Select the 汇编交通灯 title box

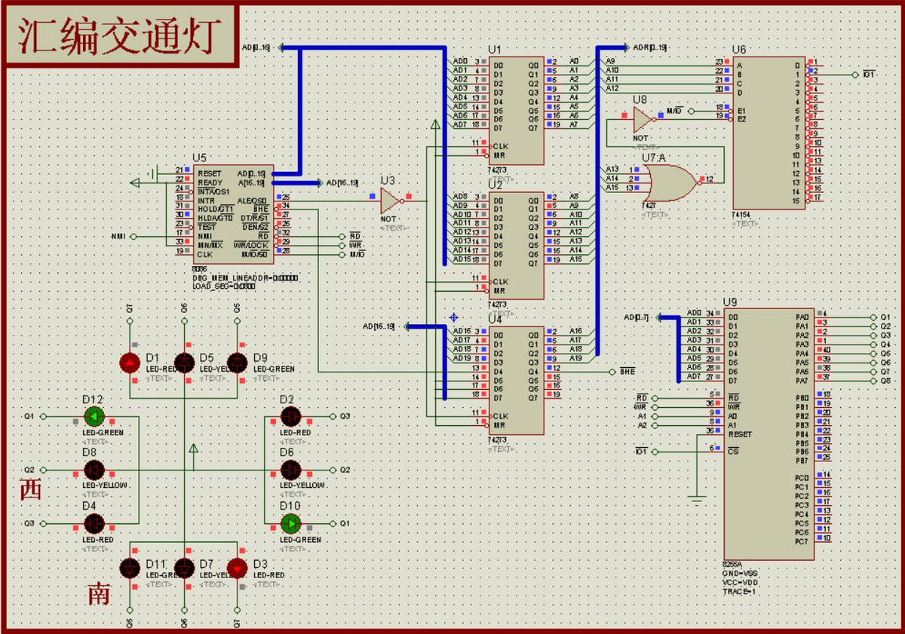119,35
